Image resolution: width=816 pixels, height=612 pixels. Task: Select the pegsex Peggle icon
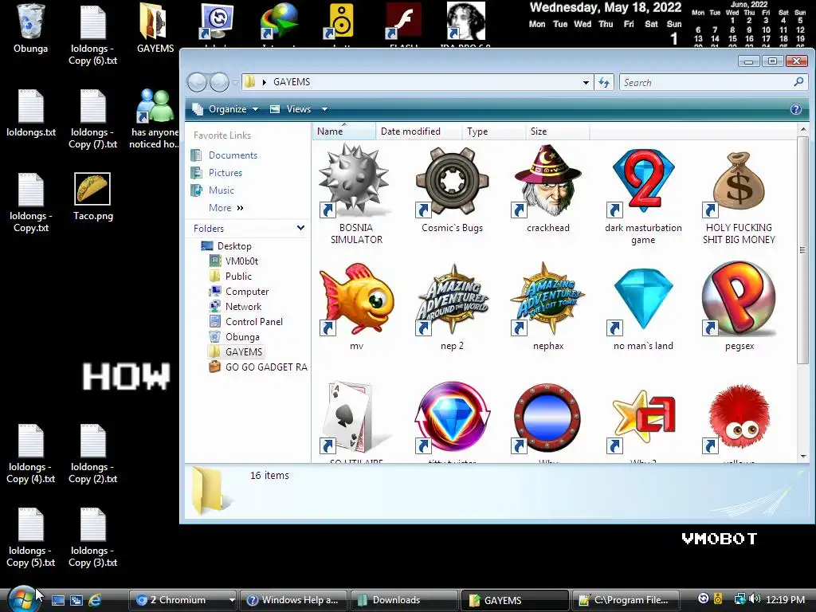[739, 300]
